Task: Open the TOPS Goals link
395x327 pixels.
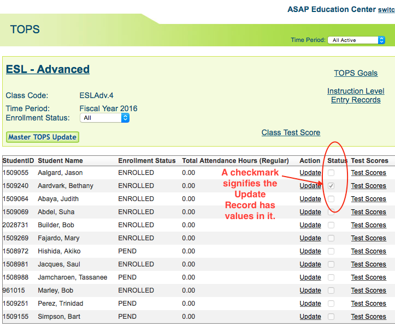Action: point(356,73)
